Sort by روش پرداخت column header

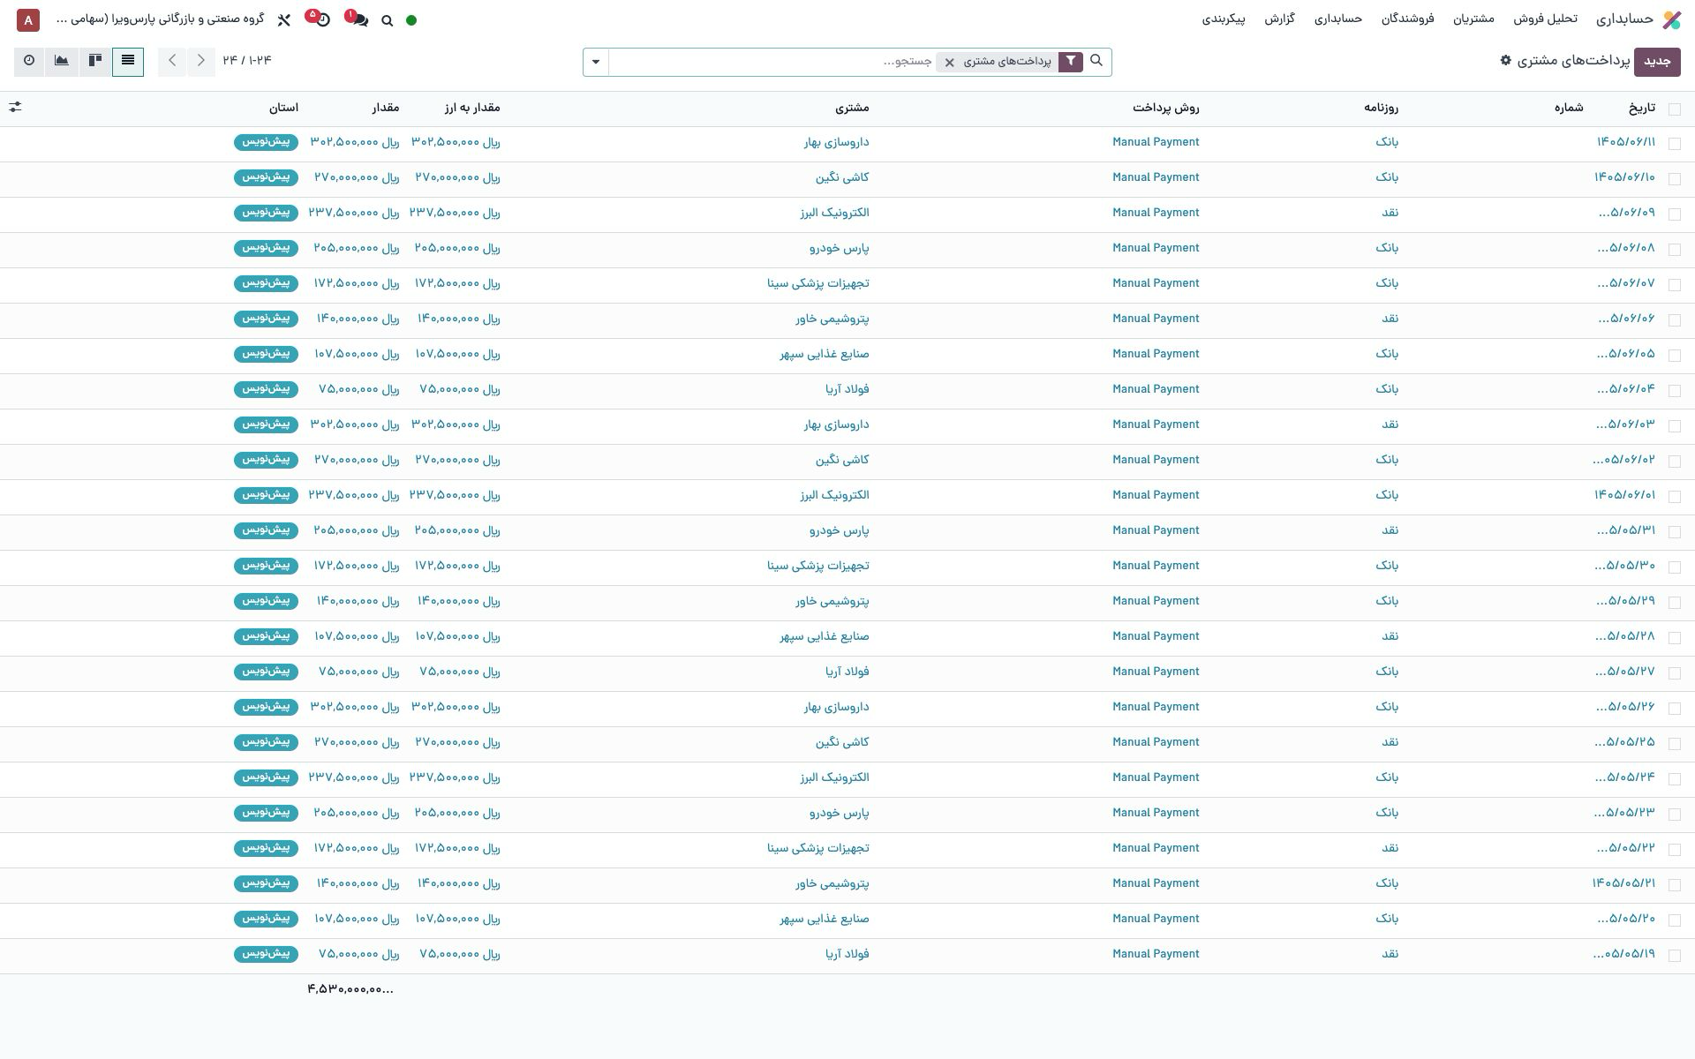click(1166, 108)
